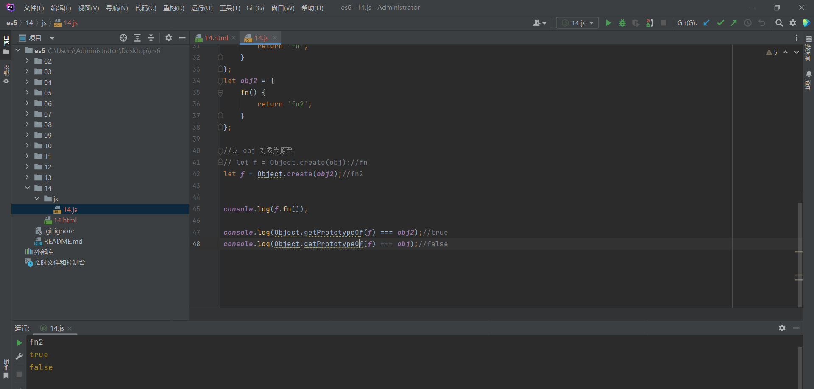The width and height of the screenshot is (814, 389).
Task: Show Git history clock icon
Action: click(x=748, y=23)
